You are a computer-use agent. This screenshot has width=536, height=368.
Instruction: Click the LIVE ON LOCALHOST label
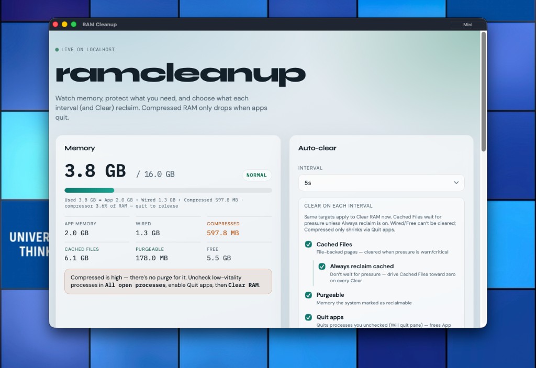tap(88, 50)
